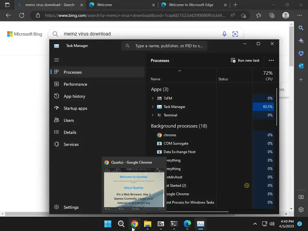Screen dimensions: 308x231
Task: Refresh the Bing page
Action: [22, 15]
